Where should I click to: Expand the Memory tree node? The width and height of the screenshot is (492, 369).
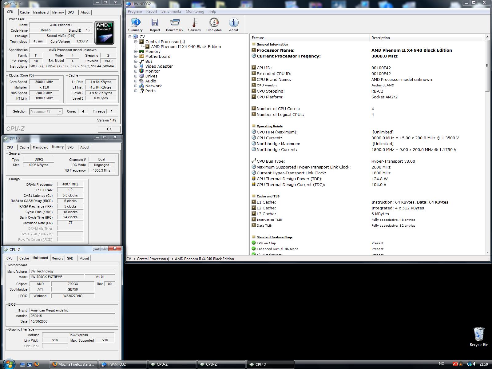tap(136, 51)
